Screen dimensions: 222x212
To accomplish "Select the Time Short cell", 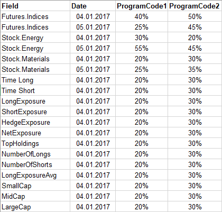I will tap(35, 90).
